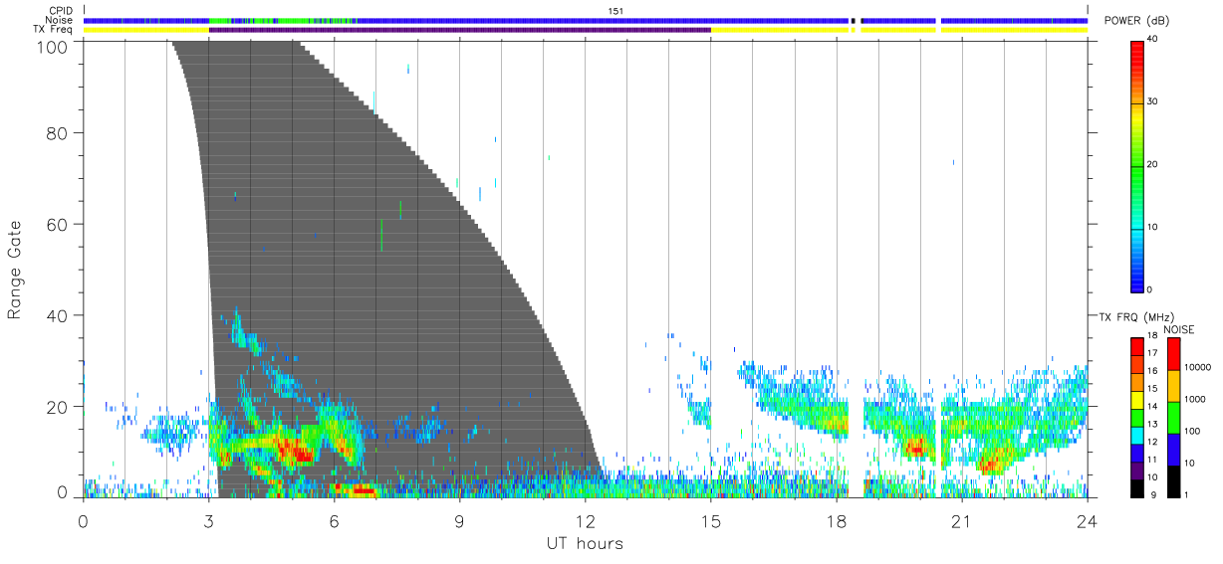Click x-axis tick label '3'
1223x564 pixels.
[x=208, y=520]
